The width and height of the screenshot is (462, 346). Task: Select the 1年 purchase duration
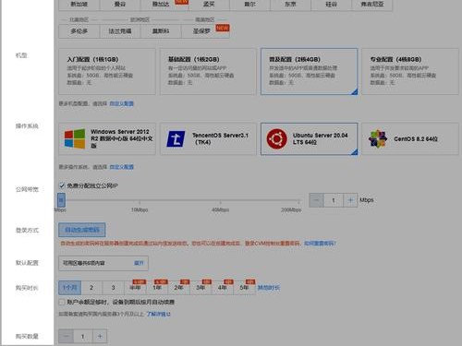pyautogui.click(x=157, y=288)
